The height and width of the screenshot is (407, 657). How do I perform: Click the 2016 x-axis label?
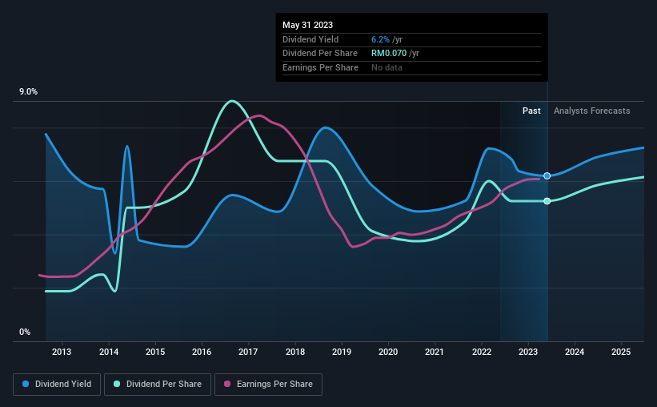point(202,352)
